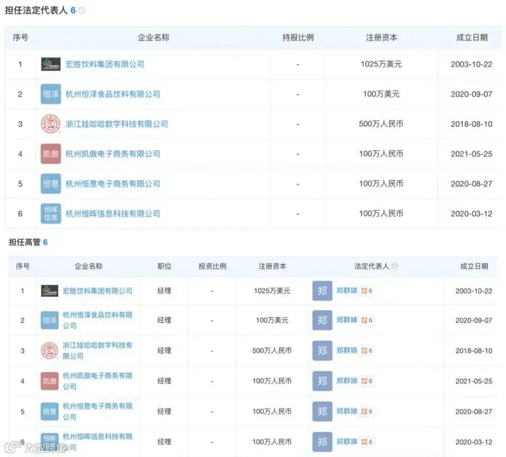Image resolution: width=506 pixels, height=457 pixels.
Task: Click the 注册资本 header in legal representative table
Action: [382, 38]
